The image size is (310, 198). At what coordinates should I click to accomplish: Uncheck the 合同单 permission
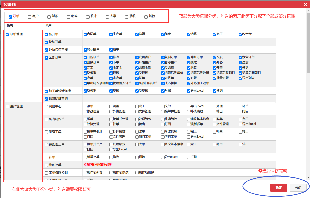[x=85, y=34]
